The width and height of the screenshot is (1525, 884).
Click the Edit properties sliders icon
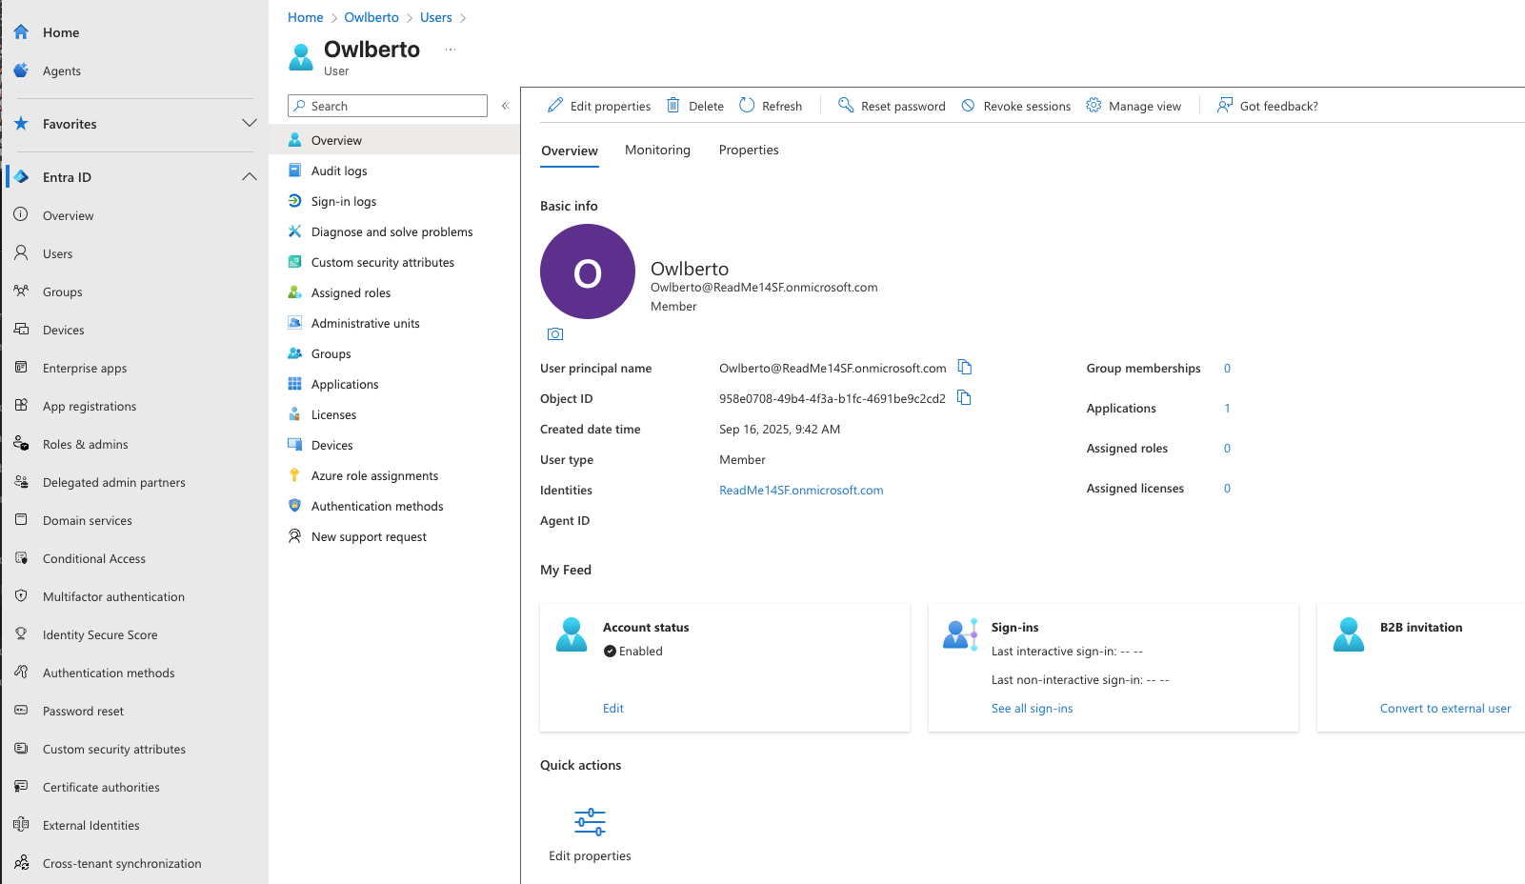coord(590,822)
